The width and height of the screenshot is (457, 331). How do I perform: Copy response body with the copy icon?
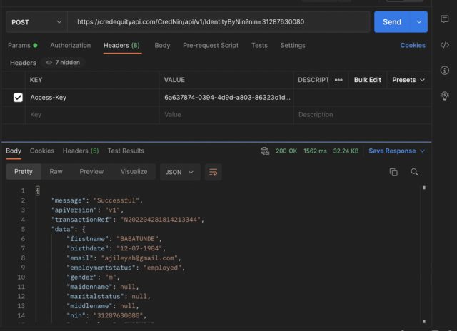393,172
